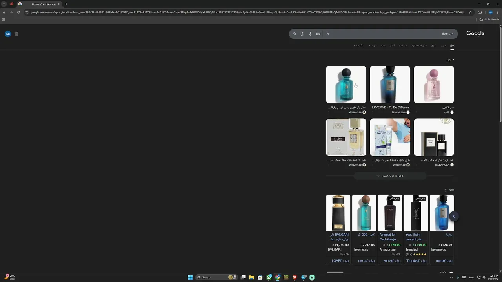Open the BELLA ROSA black perfume image
Image resolution: width=502 pixels, height=282 pixels.
[x=434, y=137]
